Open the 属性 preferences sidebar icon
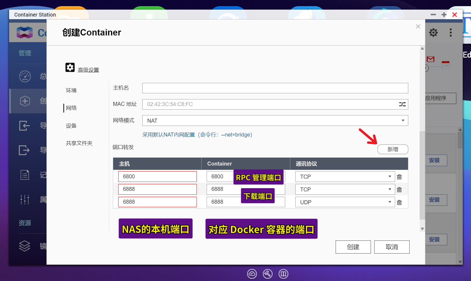The image size is (471, 281). coord(24,199)
